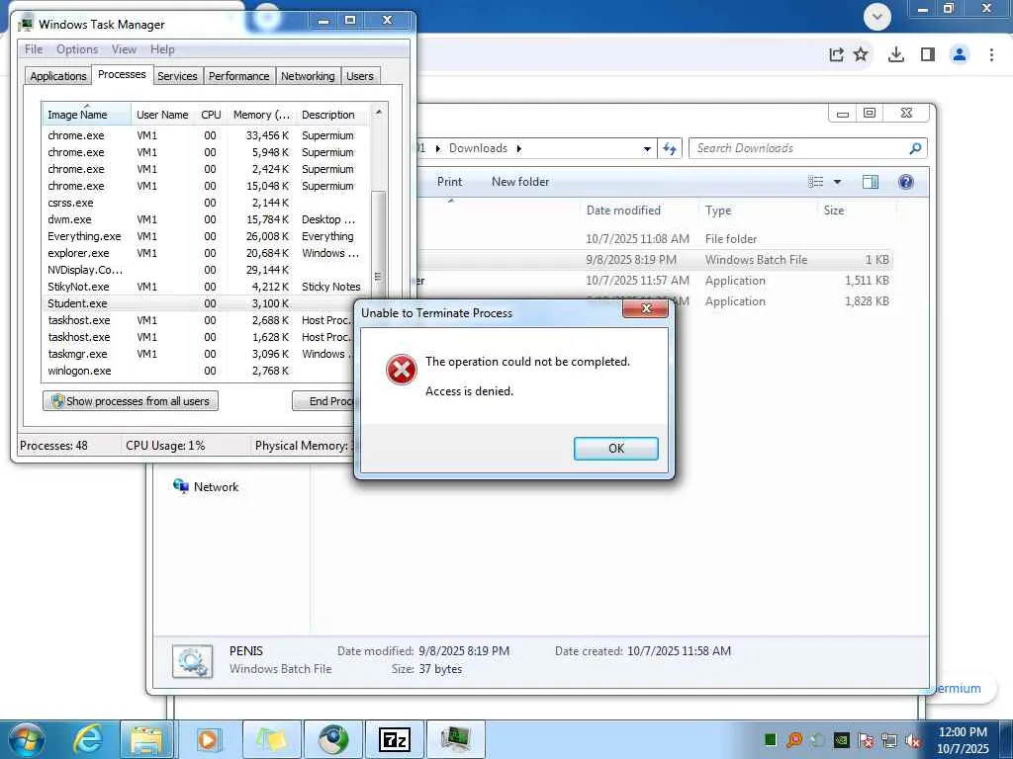Sort processes by User Name column
This screenshot has width=1013, height=759.
click(163, 115)
